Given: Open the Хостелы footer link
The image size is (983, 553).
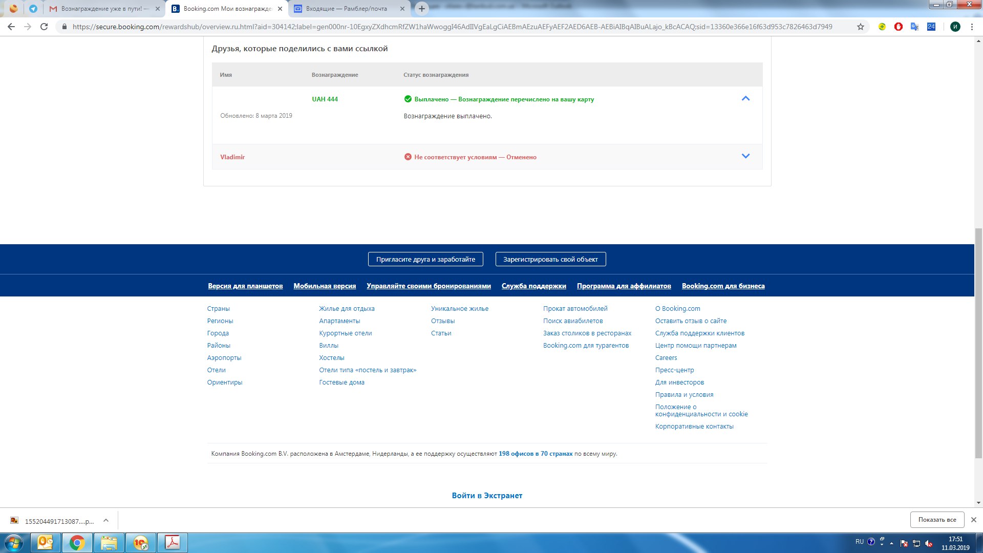Looking at the screenshot, I should [x=332, y=357].
